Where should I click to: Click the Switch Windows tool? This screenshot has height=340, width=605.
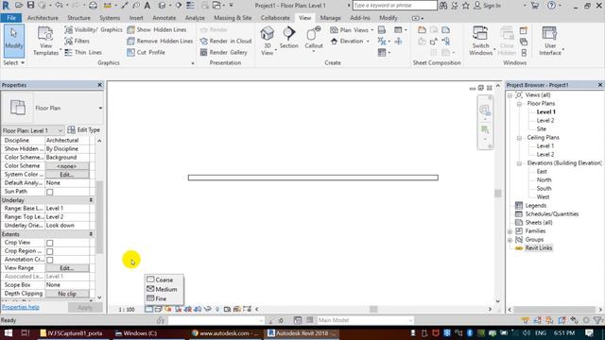481,41
